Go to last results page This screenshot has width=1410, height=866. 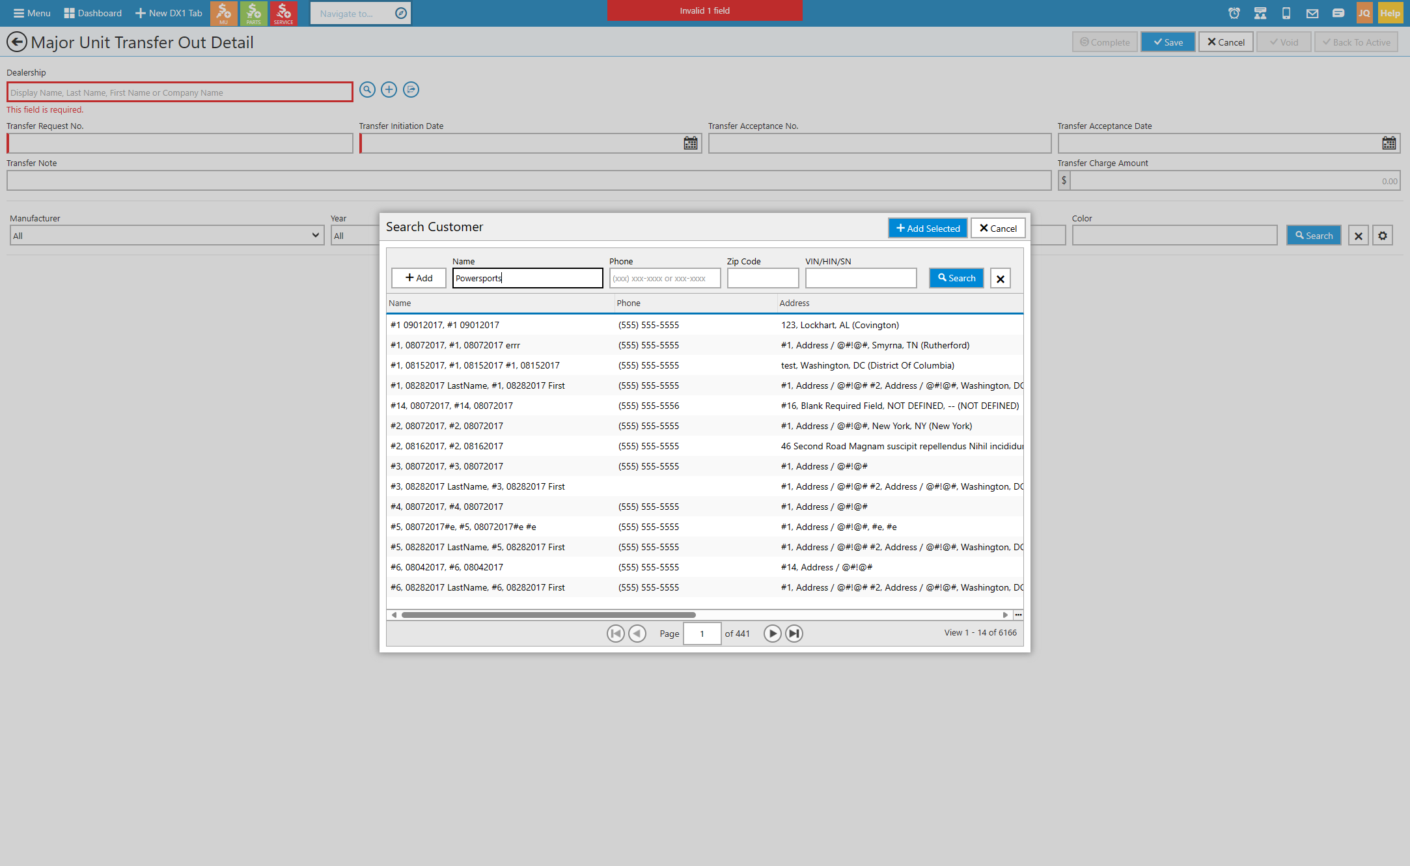click(x=794, y=634)
